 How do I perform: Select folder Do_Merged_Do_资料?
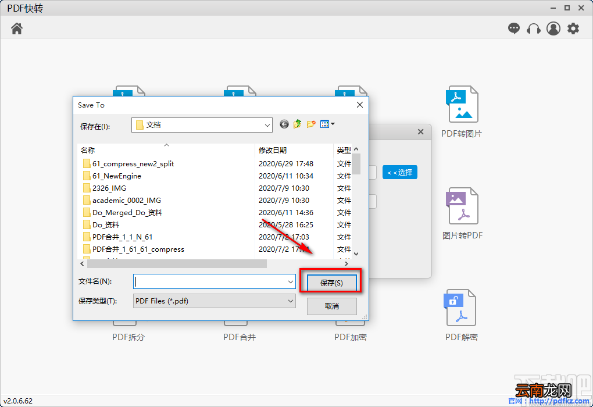(123, 213)
